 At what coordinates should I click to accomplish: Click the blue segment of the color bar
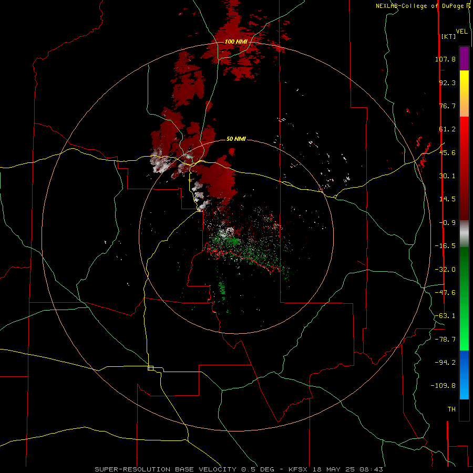pyautogui.click(x=464, y=375)
